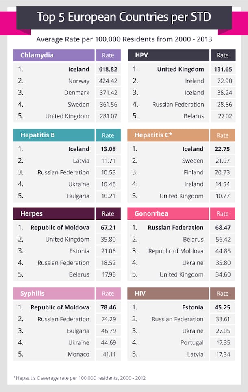Click the Rate column header beside HIV
This screenshot has height=392, width=248.
[x=222, y=293]
